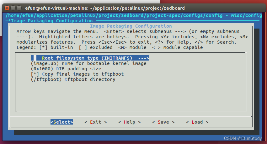267x144 pixels.
Task: Open Help via the Help button
Action: tap(129, 122)
